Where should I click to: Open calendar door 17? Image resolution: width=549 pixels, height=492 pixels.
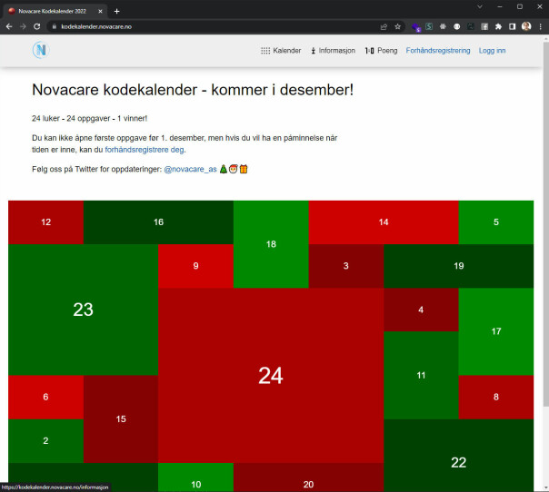pyautogui.click(x=496, y=331)
